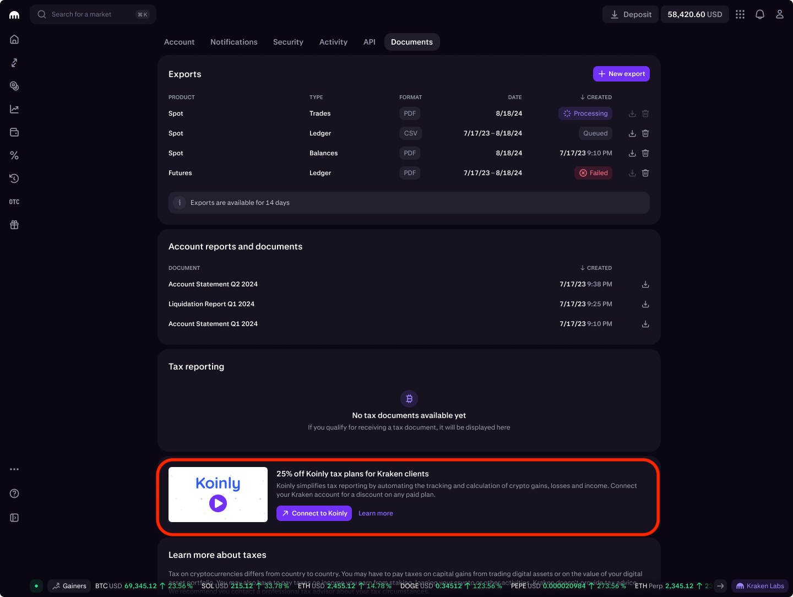Select the Markets chart icon
The height and width of the screenshot is (597, 793).
[x=14, y=108]
